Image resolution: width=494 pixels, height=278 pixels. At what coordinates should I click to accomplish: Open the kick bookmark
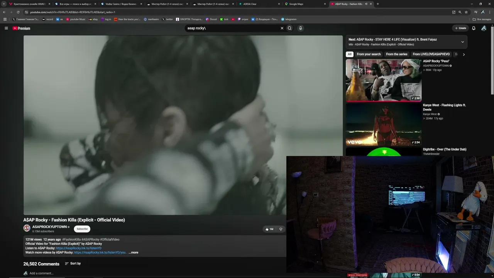click(224, 19)
